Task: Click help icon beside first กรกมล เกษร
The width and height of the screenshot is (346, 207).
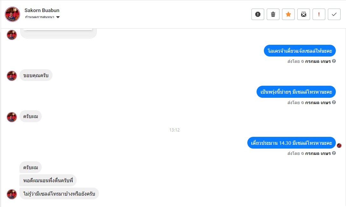Action: click(334, 61)
